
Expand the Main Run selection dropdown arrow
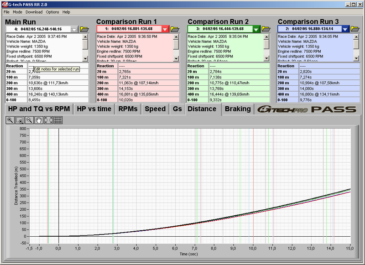74,29
